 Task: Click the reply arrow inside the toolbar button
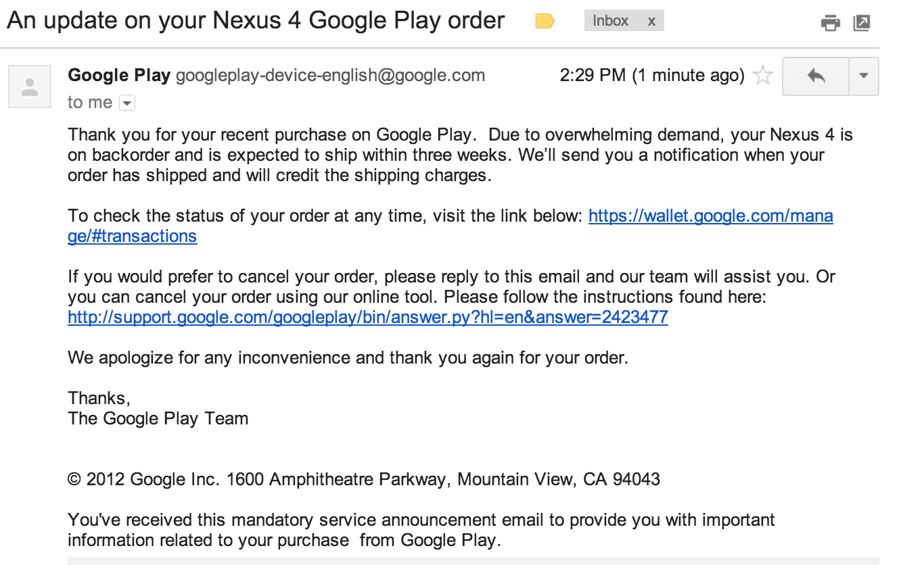(x=816, y=76)
